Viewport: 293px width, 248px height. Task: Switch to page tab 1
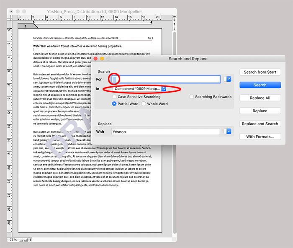[25, 26]
